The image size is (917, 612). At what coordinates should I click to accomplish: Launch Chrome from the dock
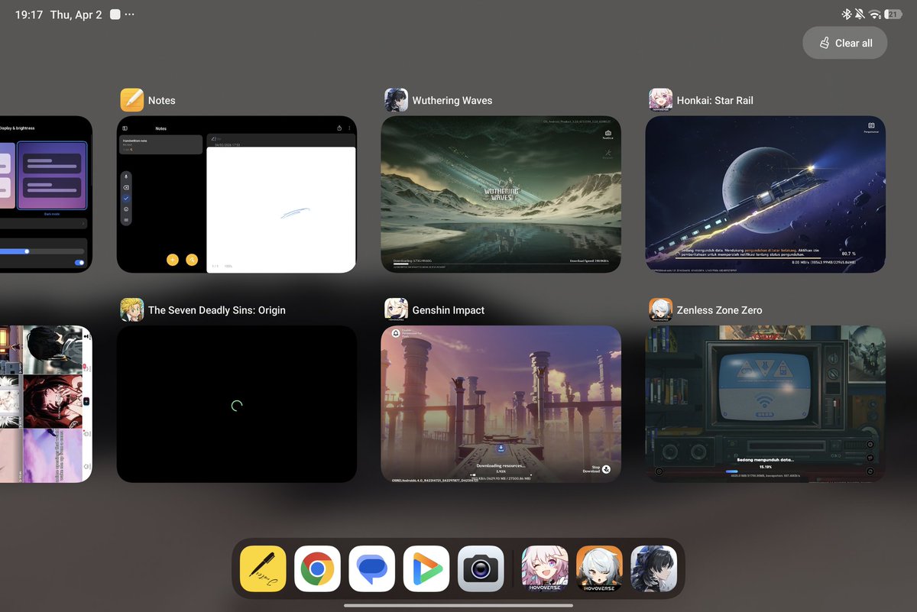click(x=317, y=568)
